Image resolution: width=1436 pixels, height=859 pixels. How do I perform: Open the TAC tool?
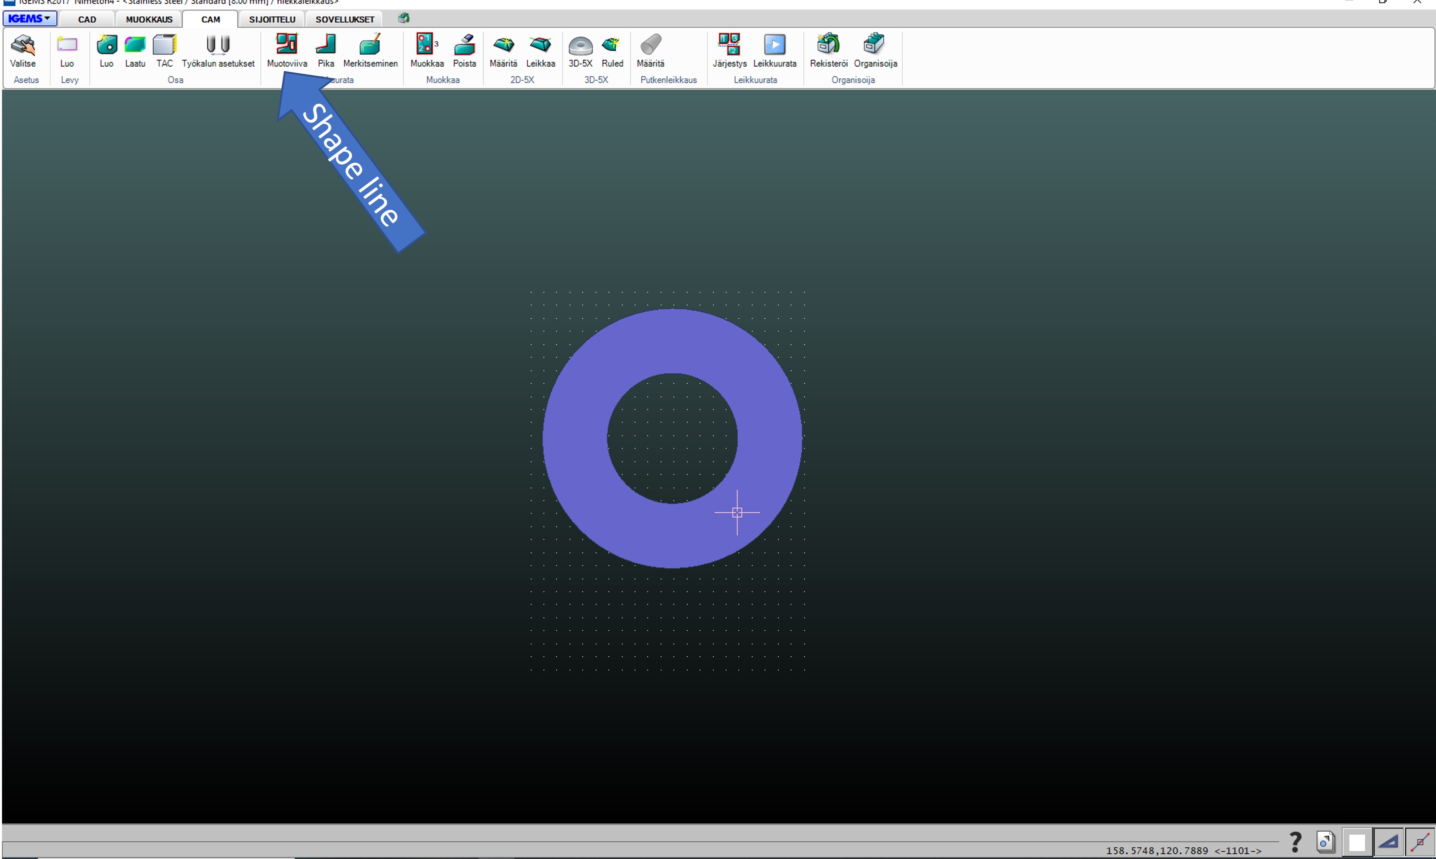(165, 50)
